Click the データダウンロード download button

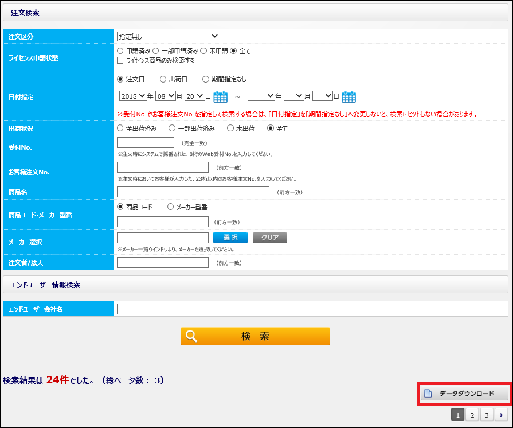coord(465,394)
